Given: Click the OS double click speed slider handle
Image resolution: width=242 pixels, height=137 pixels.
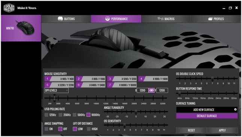Looking at the screenshot, I should (x=212, y=79).
